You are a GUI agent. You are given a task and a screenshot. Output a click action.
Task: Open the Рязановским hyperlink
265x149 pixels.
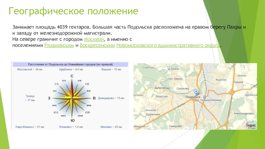pos(59,45)
